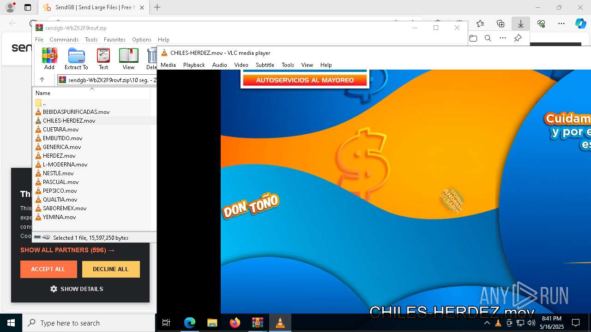Open WinRAR Options menu
Viewport: 591px width, 332px height.
(142, 40)
